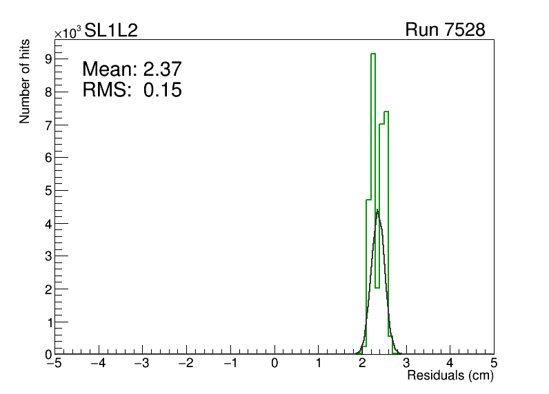Viewport: 549px width, 394px height.
Task: Click the Mean: 2.37 statistic text
Action: click(131, 69)
